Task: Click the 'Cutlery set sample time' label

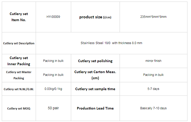Action: (x=95, y=89)
